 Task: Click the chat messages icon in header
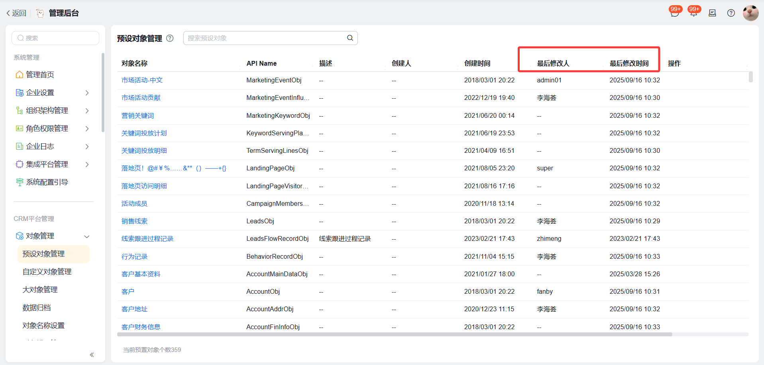(674, 13)
